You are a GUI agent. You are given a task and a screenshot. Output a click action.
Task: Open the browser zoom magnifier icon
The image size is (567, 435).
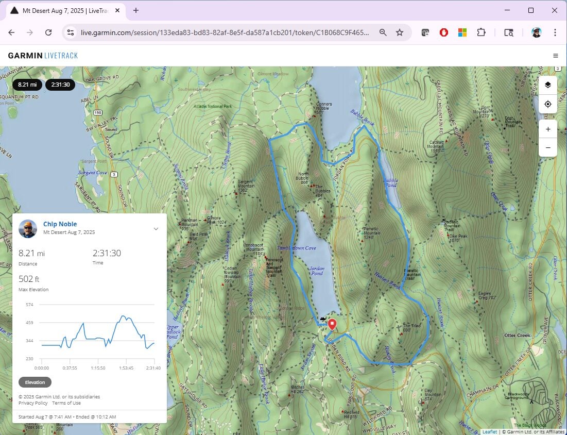(x=383, y=32)
